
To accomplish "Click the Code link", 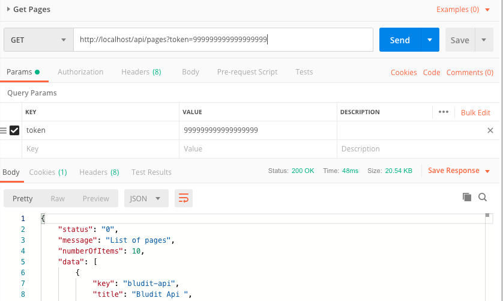I will coord(432,73).
